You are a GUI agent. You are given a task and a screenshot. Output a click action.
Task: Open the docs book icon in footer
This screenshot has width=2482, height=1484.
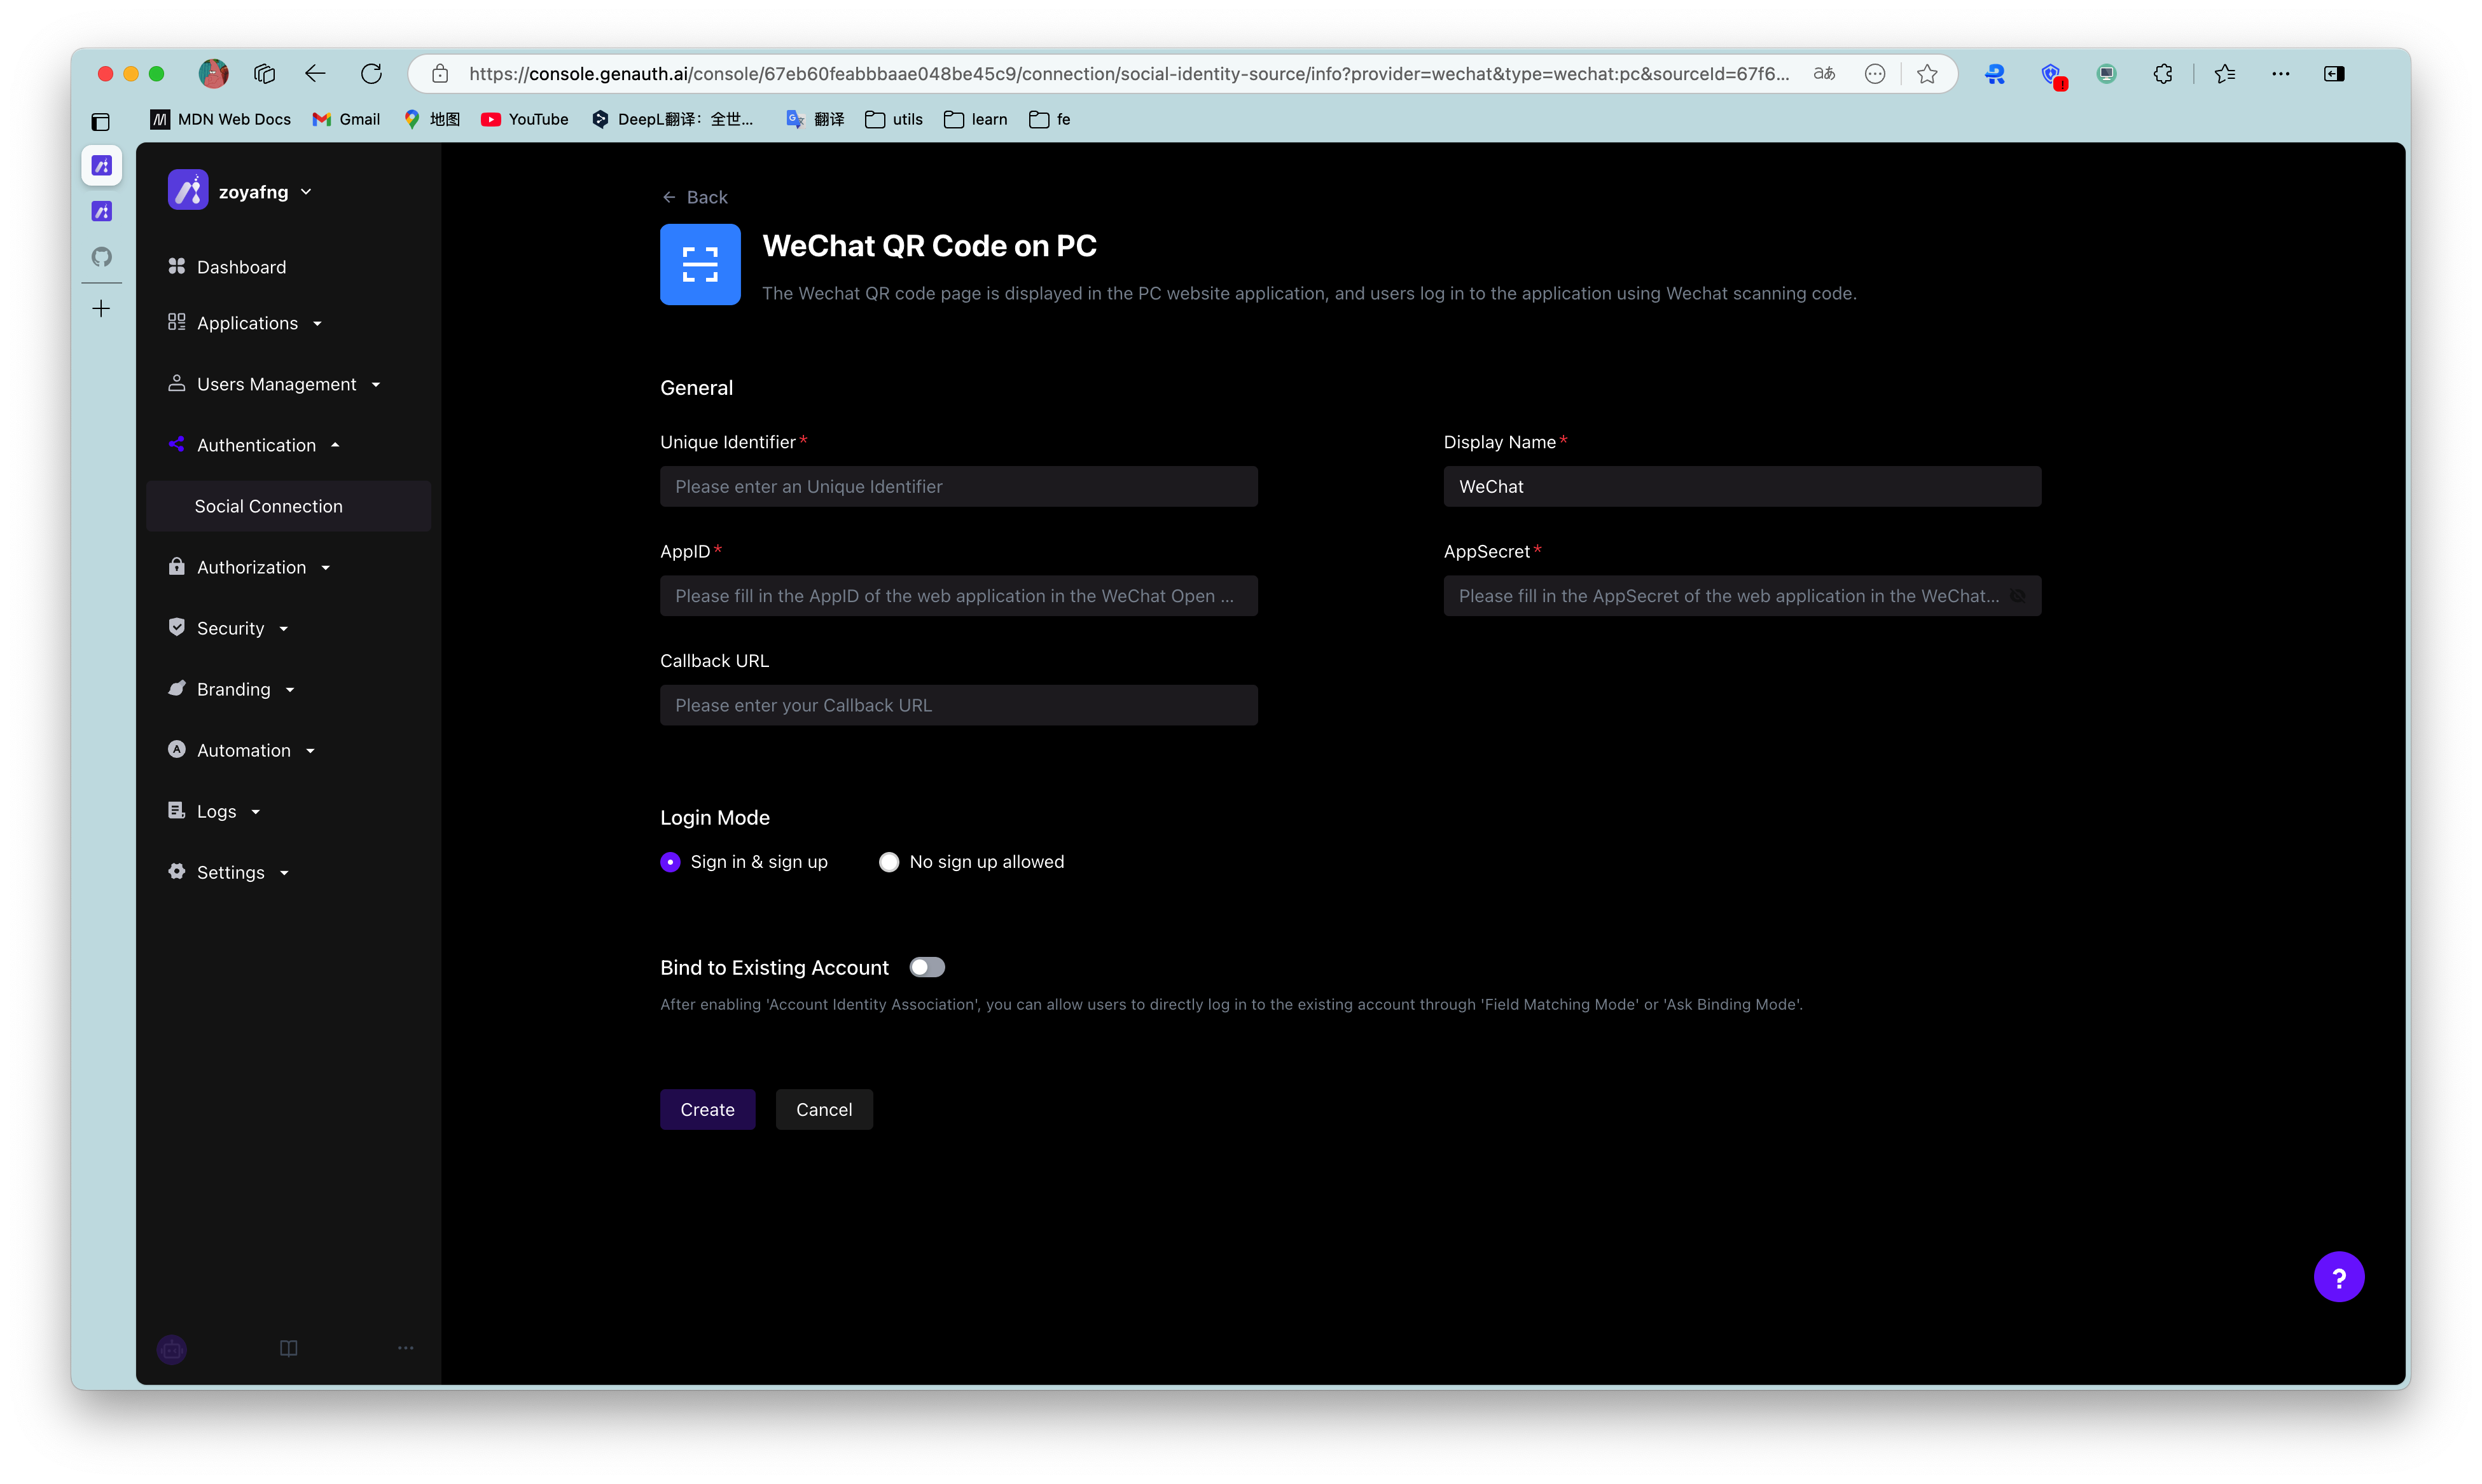288,1348
